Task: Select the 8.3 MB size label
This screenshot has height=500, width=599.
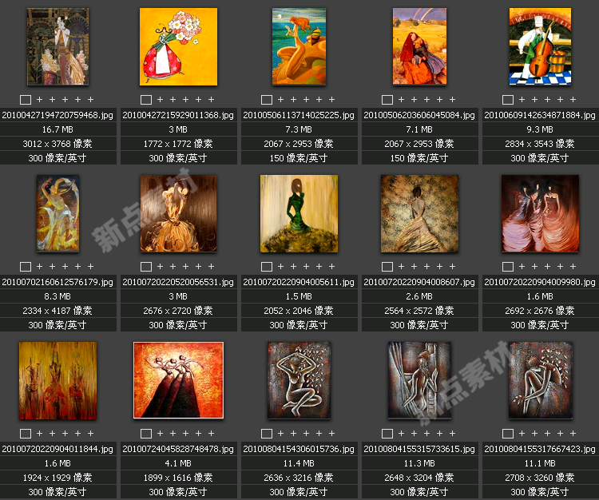Action: click(58, 296)
